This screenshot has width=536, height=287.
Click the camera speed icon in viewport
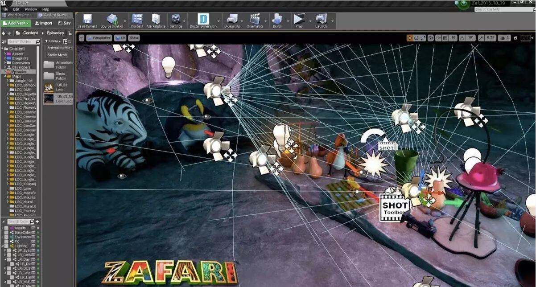503,38
